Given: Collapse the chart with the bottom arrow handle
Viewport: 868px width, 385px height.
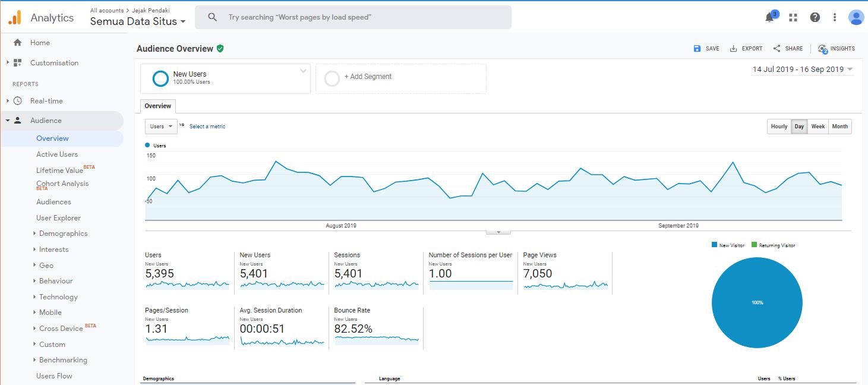Looking at the screenshot, I should coord(498,232).
